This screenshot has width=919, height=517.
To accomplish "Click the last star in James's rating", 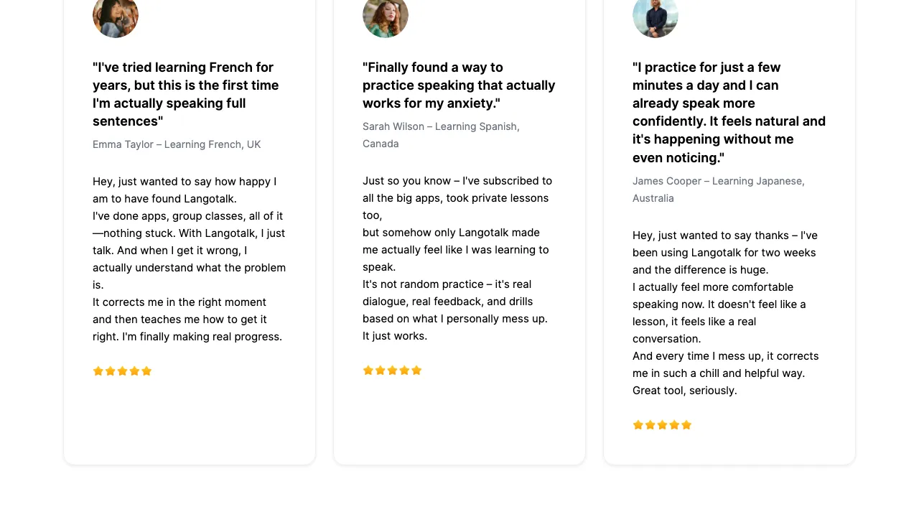I will click(x=686, y=425).
